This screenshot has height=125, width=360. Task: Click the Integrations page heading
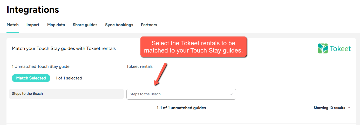click(x=33, y=10)
